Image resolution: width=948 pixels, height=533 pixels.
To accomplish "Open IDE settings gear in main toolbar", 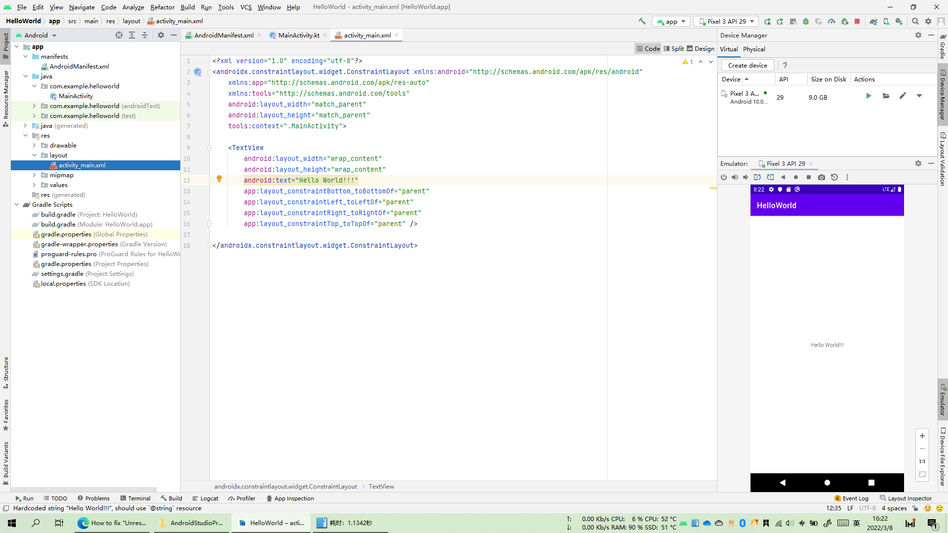I will coord(928,21).
